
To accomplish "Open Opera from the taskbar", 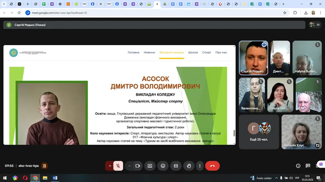I will 25,178.
